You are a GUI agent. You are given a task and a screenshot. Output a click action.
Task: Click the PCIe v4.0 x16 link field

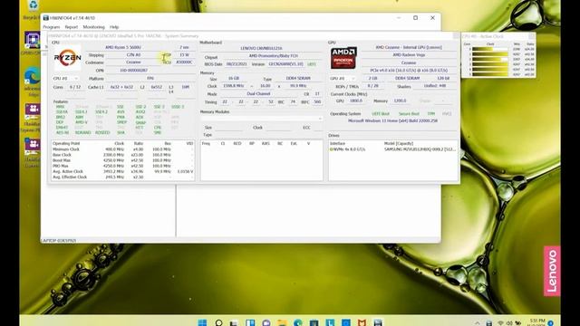(x=409, y=71)
